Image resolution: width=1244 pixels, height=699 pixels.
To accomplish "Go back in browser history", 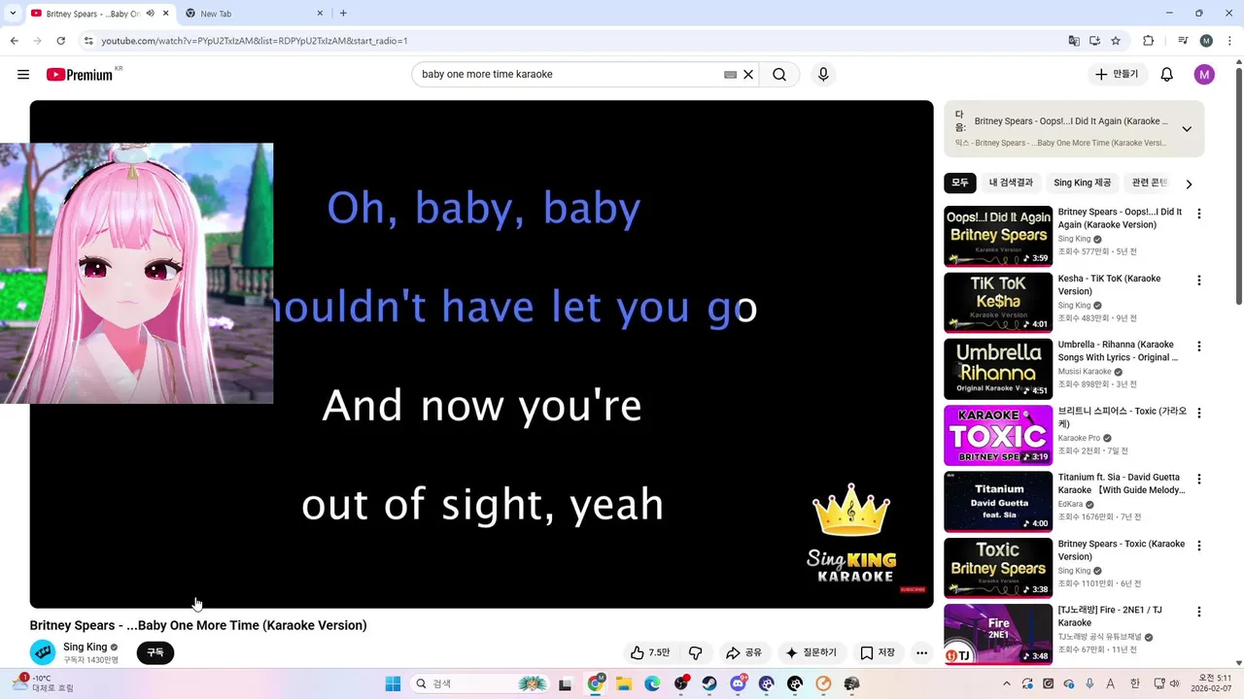I will coord(14,41).
